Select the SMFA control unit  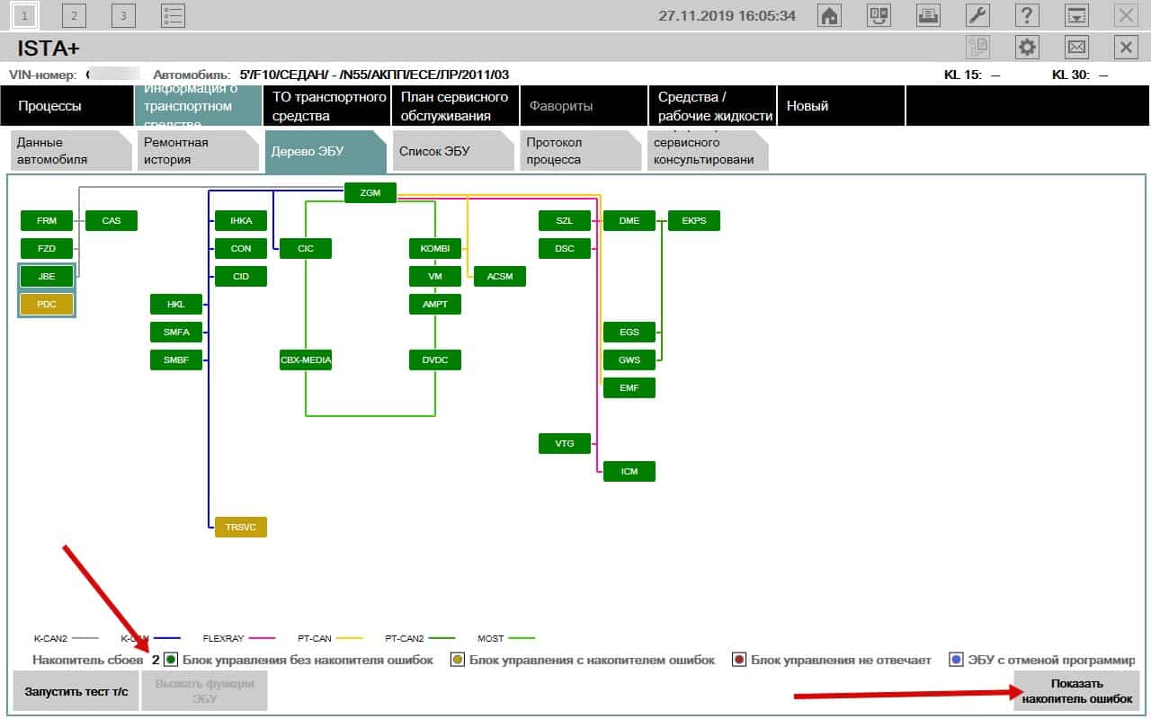pyautogui.click(x=176, y=332)
